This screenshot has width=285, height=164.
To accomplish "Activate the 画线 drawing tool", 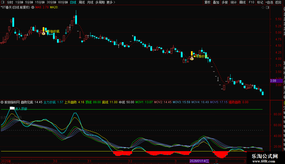I will coord(242,2).
